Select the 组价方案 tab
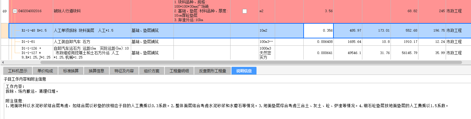 pos(151,71)
